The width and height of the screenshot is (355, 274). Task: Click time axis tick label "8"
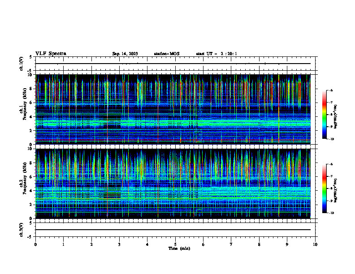(x=259, y=244)
